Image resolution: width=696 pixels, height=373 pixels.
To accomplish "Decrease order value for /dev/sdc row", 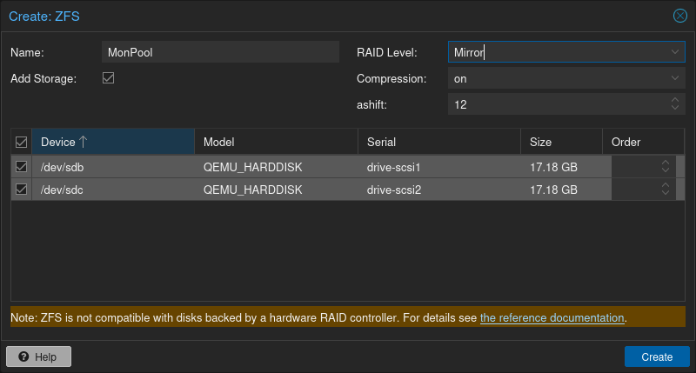I will point(665,192).
